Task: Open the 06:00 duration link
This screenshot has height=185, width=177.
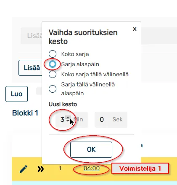Action: pyautogui.click(x=92, y=168)
